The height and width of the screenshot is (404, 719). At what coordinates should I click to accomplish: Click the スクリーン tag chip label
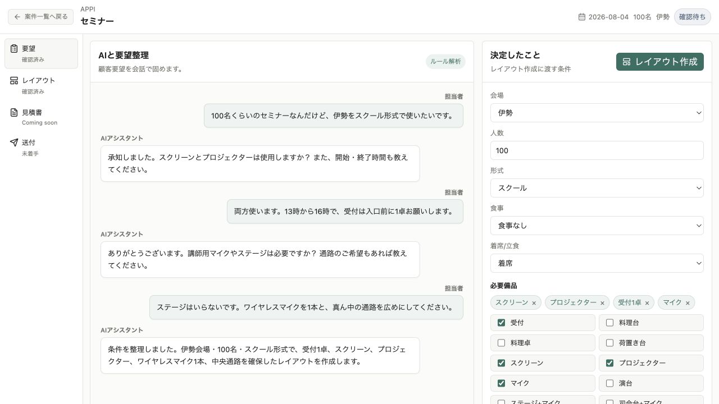512,302
